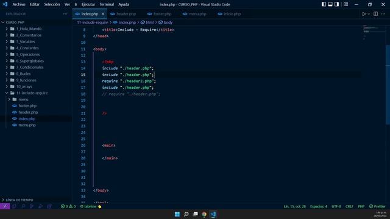Open footer.php in the explorer tree

pyautogui.click(x=36, y=106)
